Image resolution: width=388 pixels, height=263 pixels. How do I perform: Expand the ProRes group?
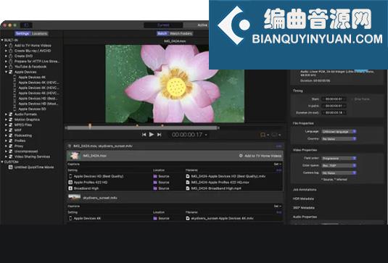[7, 141]
